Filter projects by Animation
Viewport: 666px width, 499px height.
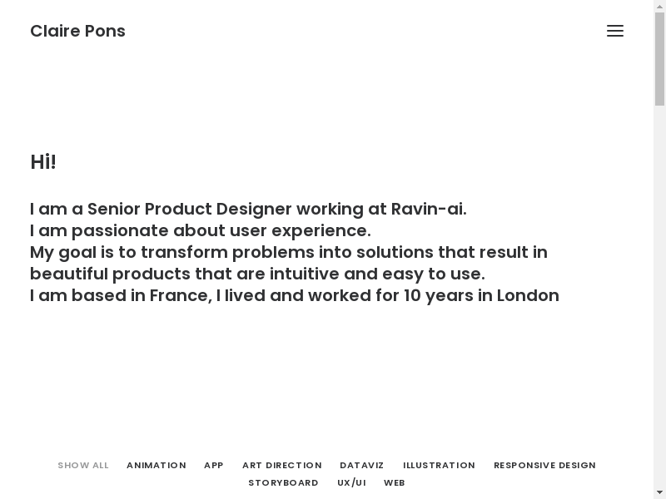click(156, 465)
